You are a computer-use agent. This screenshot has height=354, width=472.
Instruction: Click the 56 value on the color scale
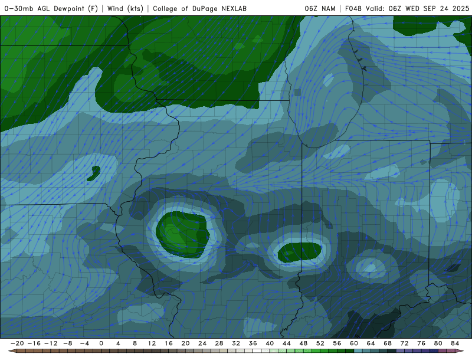coord(337,343)
